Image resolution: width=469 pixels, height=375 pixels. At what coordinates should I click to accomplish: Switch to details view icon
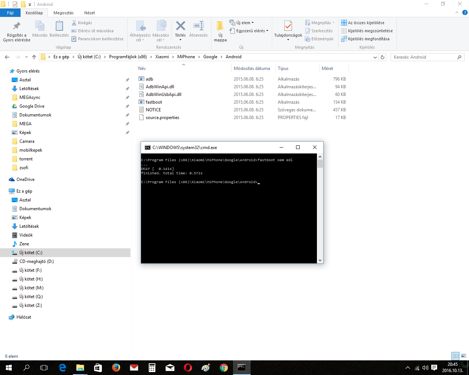click(455, 356)
